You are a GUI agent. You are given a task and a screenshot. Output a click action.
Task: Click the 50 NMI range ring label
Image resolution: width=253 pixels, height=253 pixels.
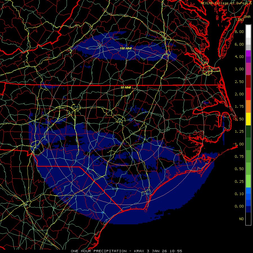point(126,87)
